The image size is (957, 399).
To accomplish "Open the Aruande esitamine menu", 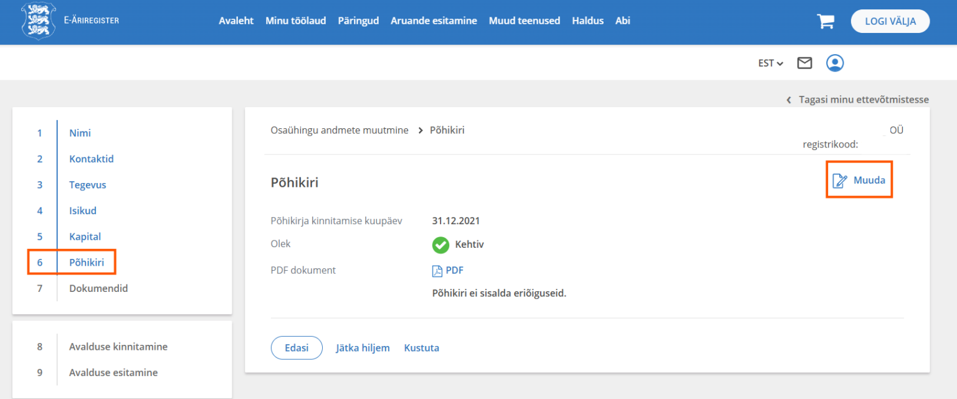I will [434, 21].
